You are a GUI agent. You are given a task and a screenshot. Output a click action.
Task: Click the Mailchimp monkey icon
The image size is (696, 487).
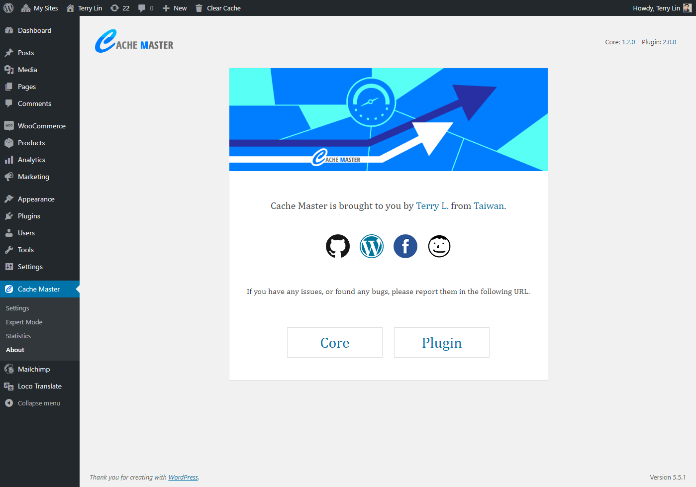(x=9, y=369)
